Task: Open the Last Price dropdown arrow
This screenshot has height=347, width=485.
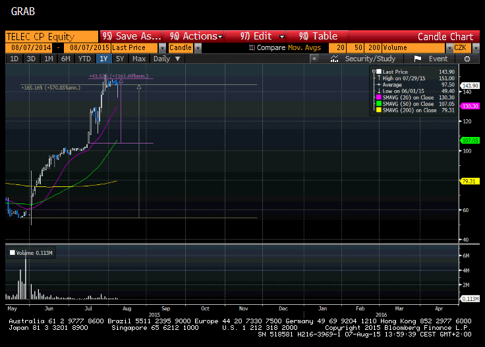Action: point(162,48)
